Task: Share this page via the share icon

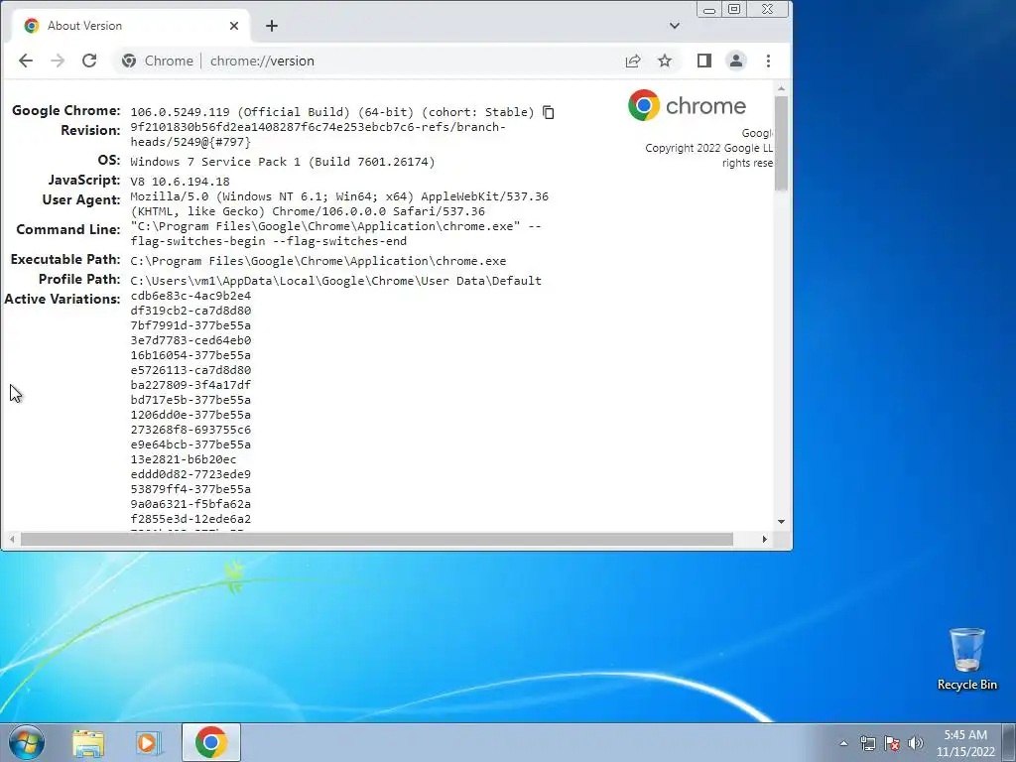Action: tap(633, 61)
